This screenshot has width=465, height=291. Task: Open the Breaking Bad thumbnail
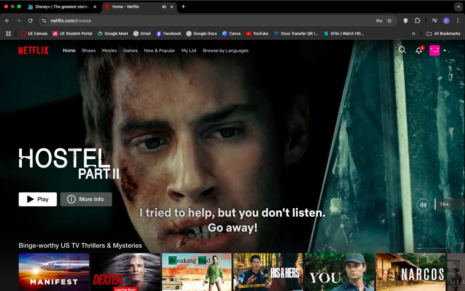tap(197, 272)
